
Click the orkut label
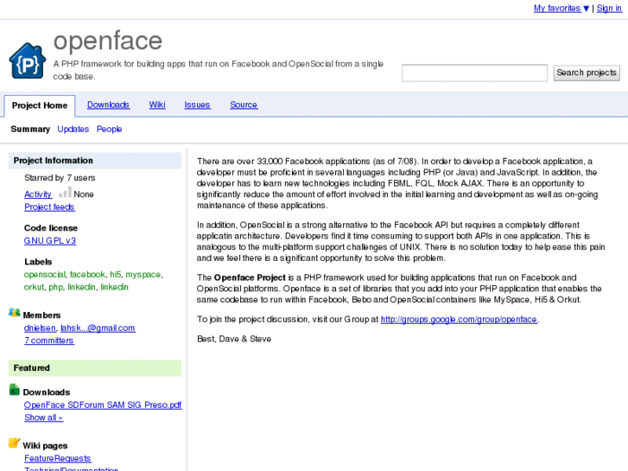[34, 288]
